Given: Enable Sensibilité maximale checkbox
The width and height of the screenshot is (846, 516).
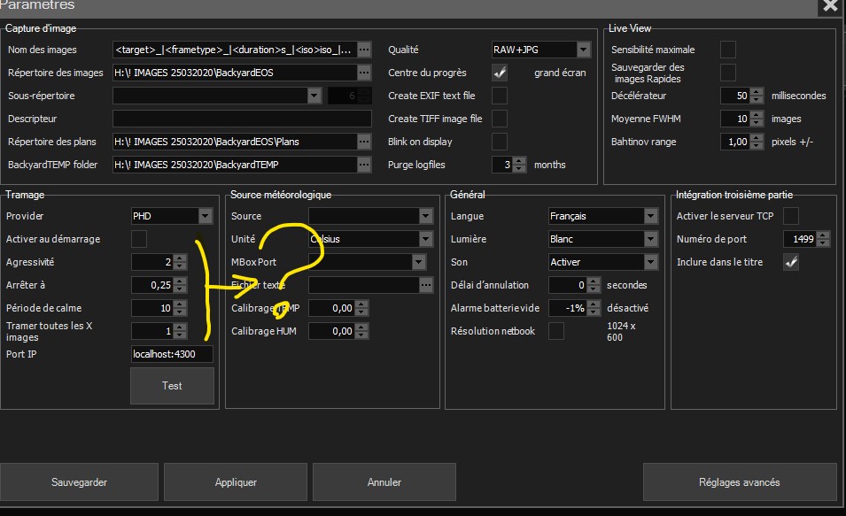Looking at the screenshot, I should point(728,50).
